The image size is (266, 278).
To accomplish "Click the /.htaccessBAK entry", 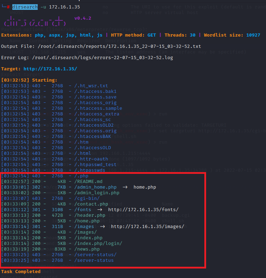I will coord(92,137).
